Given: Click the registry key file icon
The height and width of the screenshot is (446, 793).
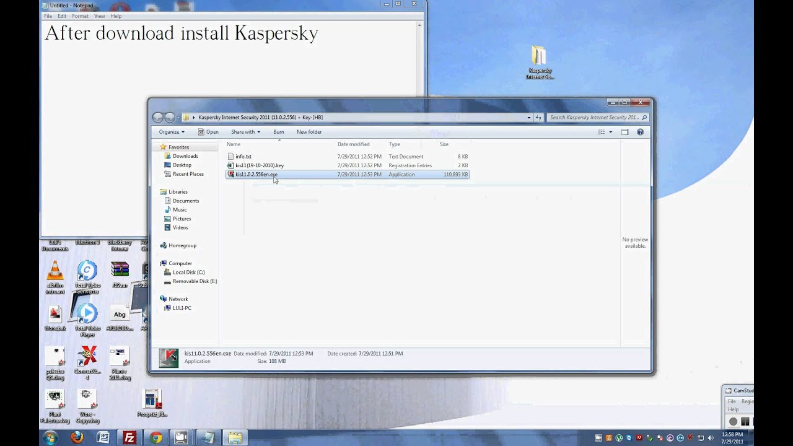Looking at the screenshot, I should (230, 165).
